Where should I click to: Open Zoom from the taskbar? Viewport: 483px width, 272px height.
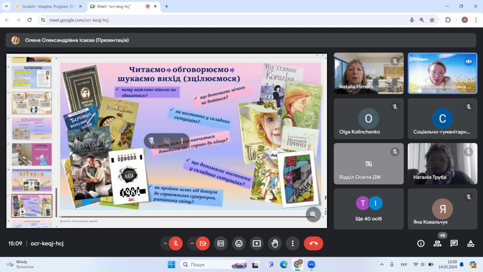(311, 264)
